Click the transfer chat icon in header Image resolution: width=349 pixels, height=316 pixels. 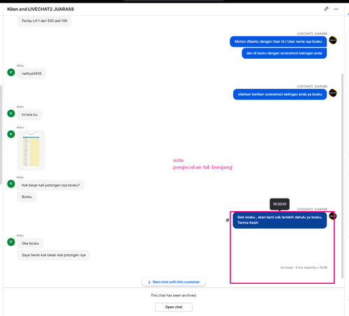(327, 9)
